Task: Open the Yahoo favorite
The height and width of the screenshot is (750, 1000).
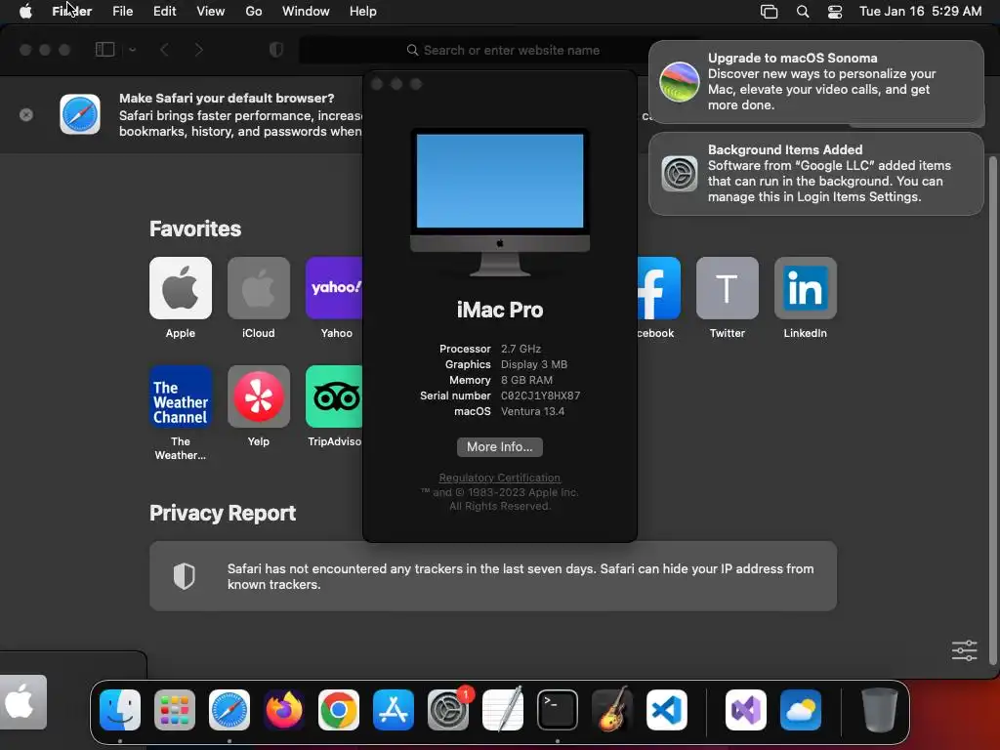Action: click(x=334, y=288)
